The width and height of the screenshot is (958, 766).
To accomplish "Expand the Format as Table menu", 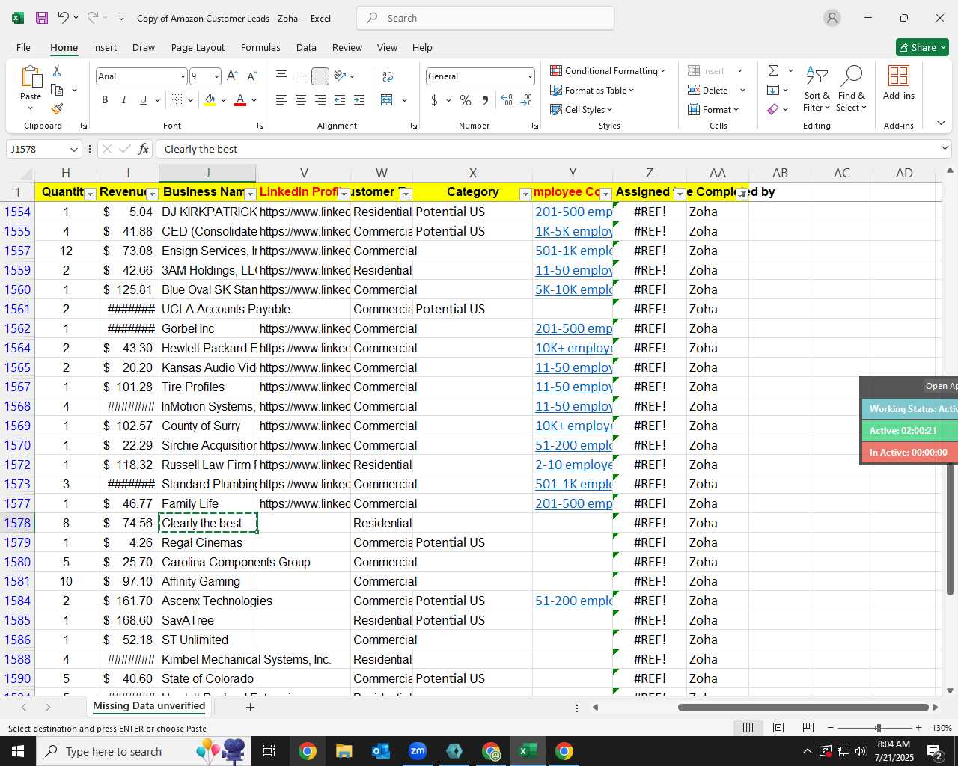I will click(x=592, y=90).
